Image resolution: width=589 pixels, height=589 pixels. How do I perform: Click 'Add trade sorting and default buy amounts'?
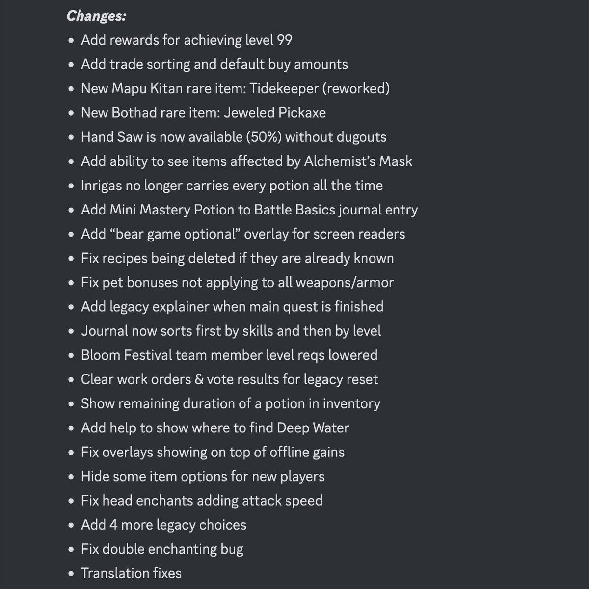(214, 64)
